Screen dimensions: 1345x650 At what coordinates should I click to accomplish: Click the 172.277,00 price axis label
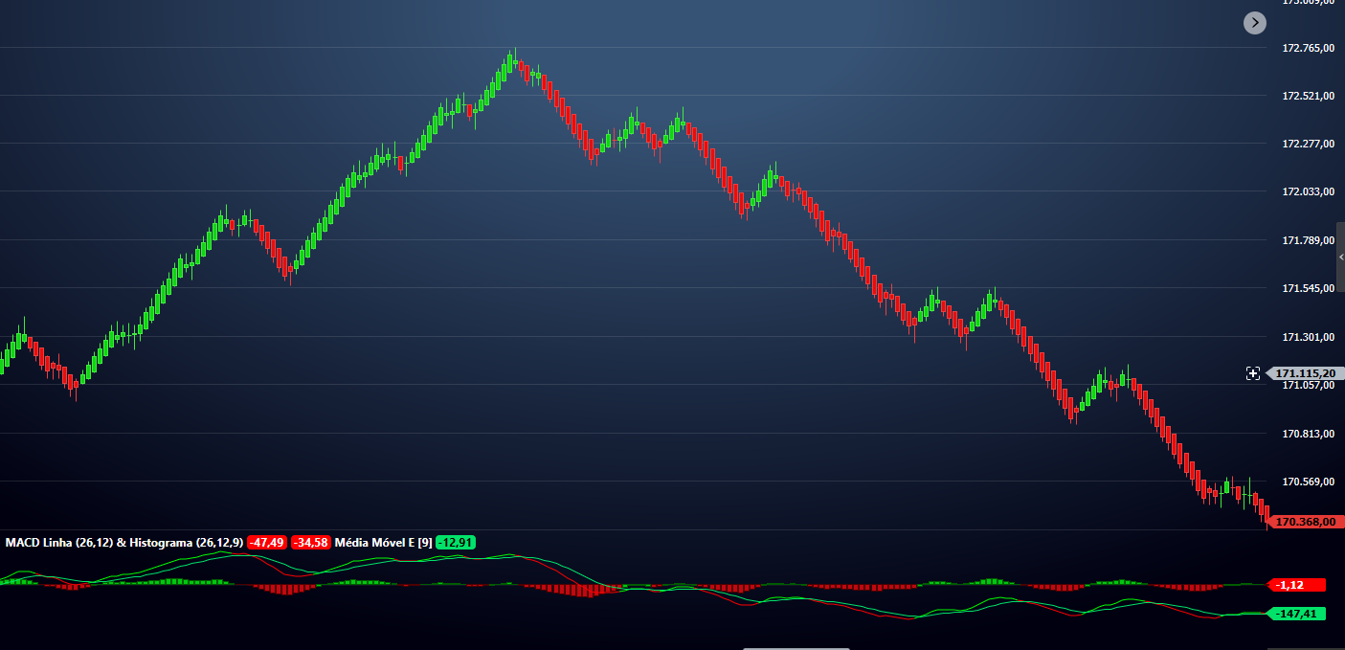point(1308,145)
